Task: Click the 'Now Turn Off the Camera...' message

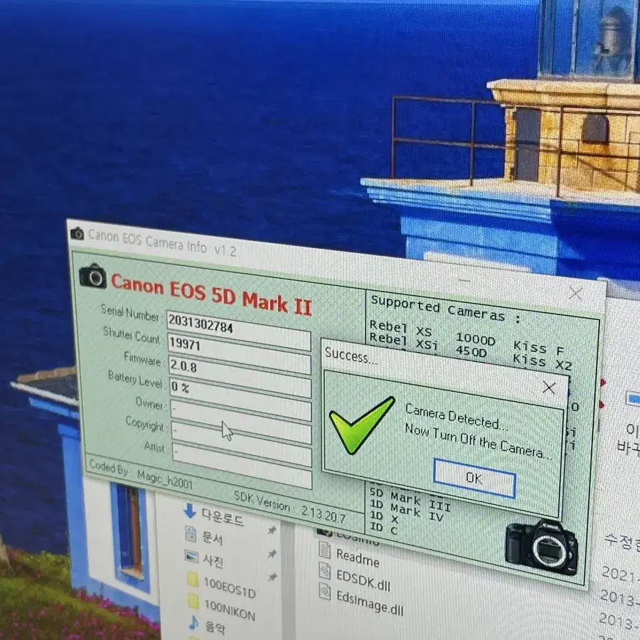Action: coord(479,441)
